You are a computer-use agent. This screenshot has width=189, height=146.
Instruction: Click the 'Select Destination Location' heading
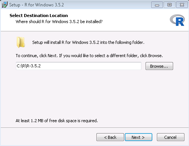[x=39, y=16]
